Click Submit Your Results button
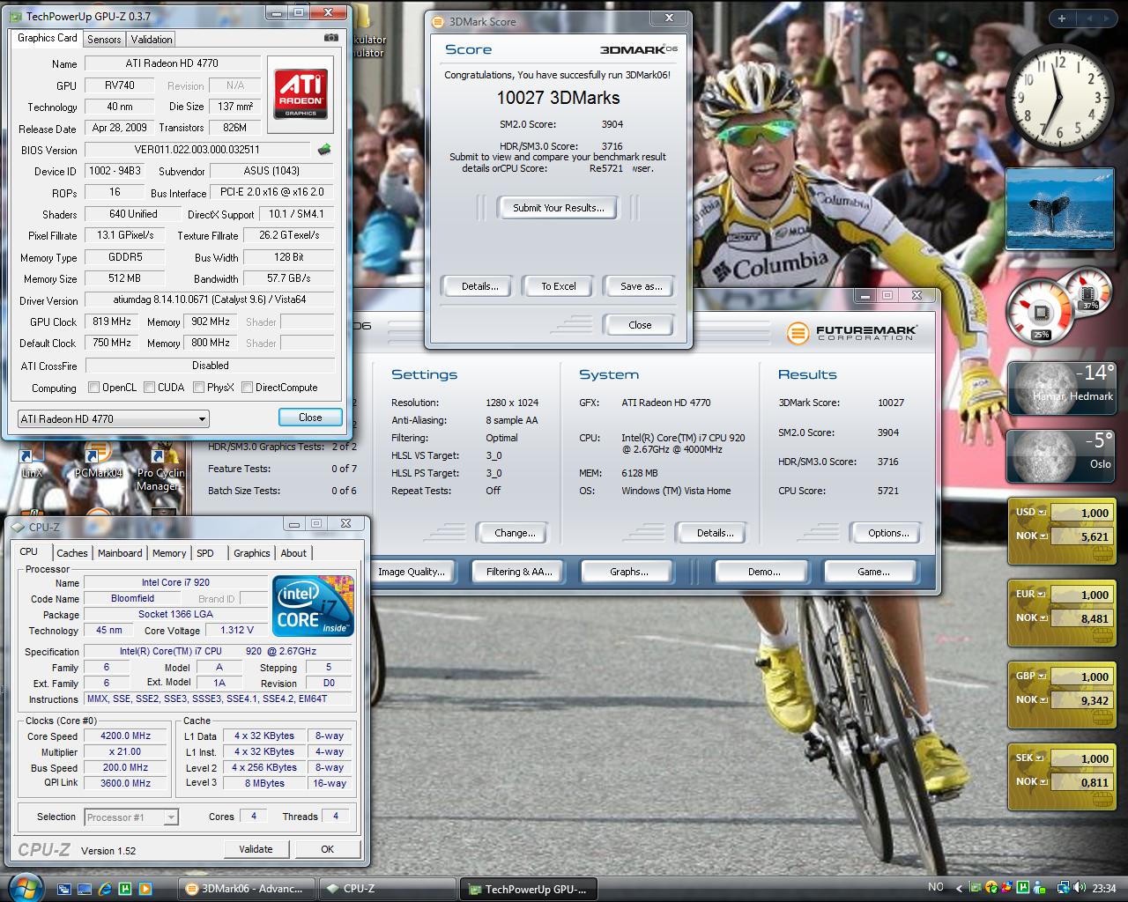The width and height of the screenshot is (1128, 902). (x=559, y=208)
